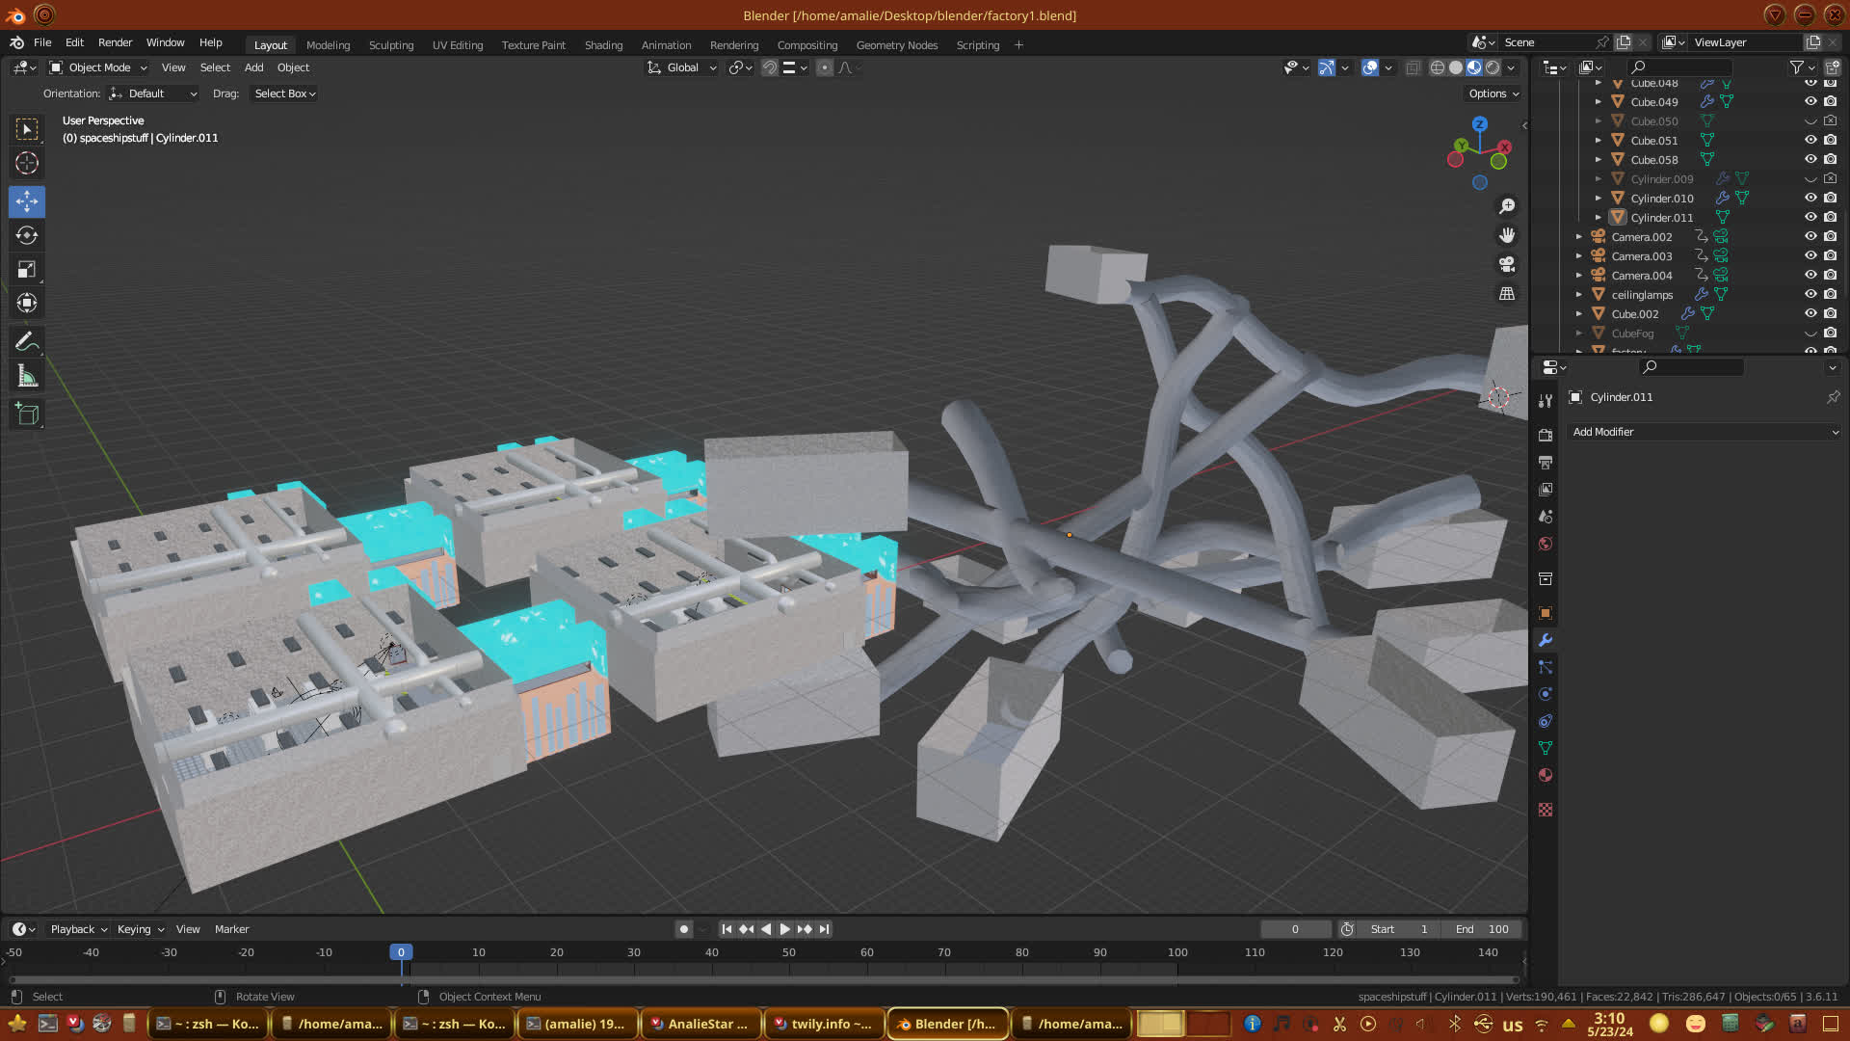The width and height of the screenshot is (1850, 1041).
Task: Activate the Scale tool
Action: tap(27, 270)
